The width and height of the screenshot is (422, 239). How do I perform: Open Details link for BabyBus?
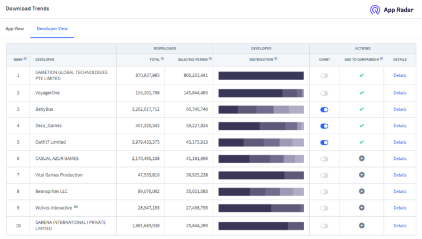point(400,109)
